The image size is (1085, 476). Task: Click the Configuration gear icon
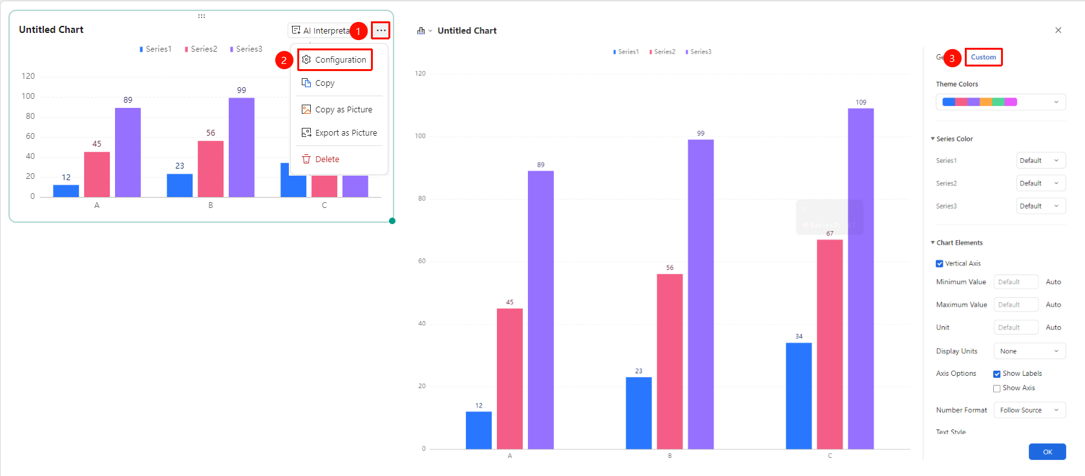(x=306, y=59)
